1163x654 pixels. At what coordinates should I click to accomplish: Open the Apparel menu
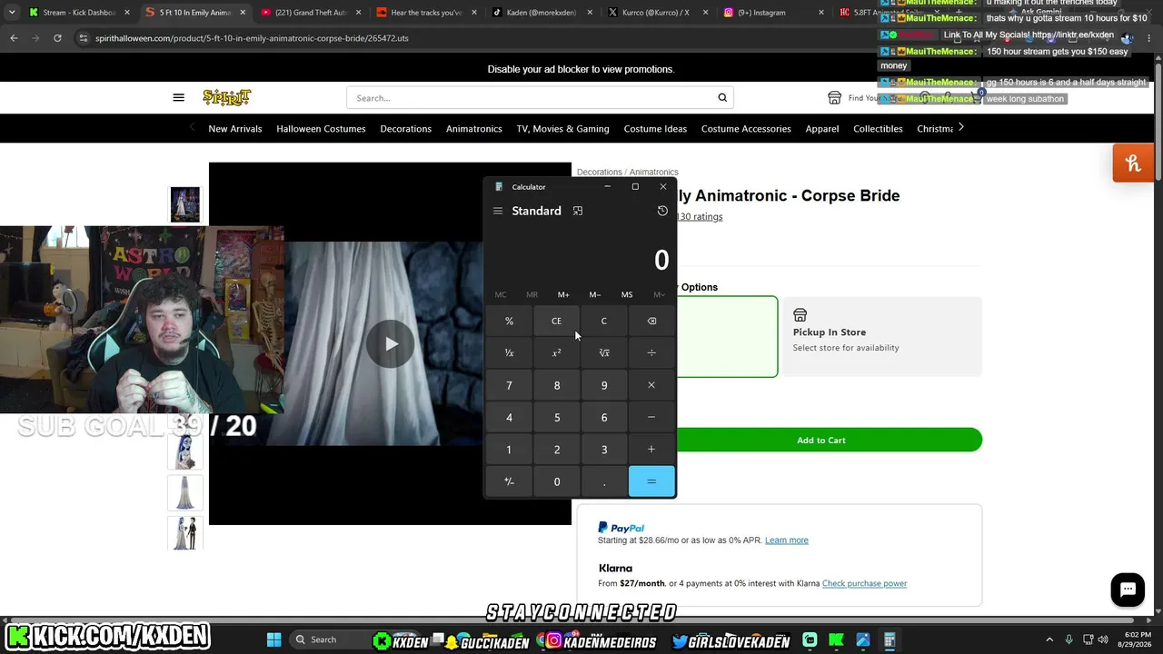pos(822,128)
